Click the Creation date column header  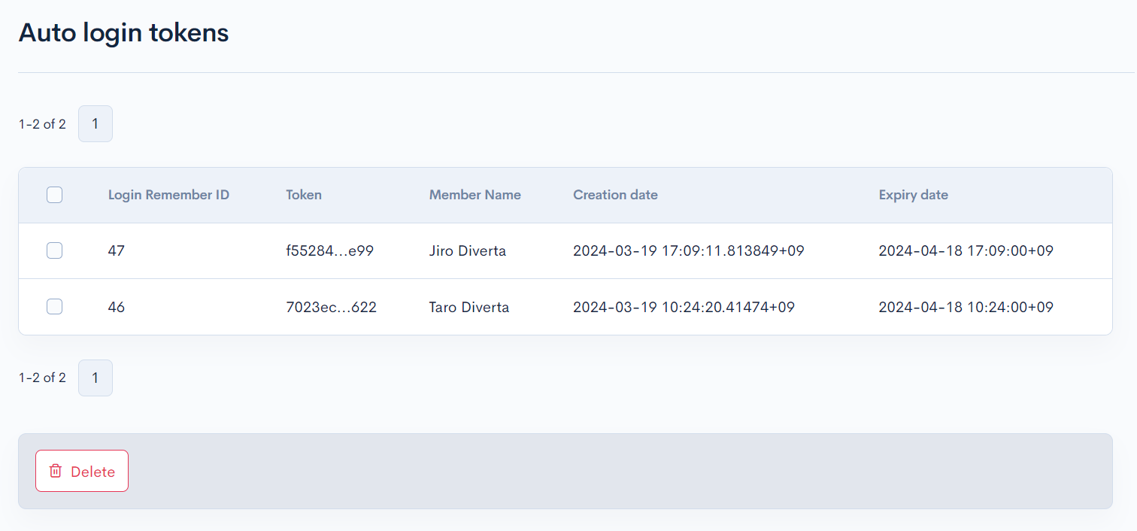(x=615, y=195)
